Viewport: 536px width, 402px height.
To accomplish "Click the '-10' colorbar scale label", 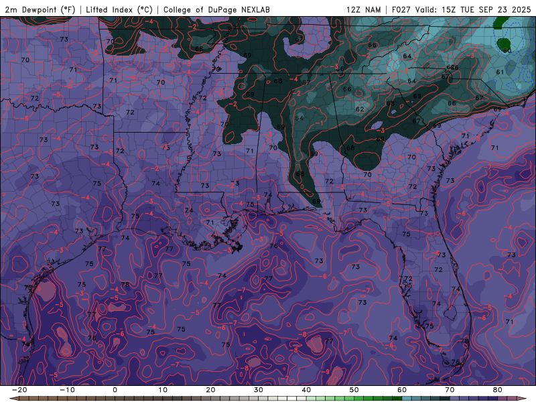I will click(67, 390).
